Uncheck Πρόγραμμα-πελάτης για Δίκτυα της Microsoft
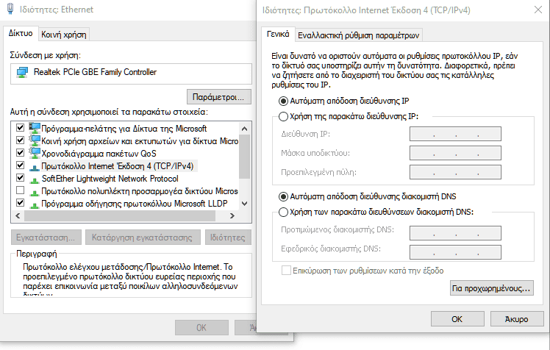This screenshot has height=350, width=550. pos(21,127)
